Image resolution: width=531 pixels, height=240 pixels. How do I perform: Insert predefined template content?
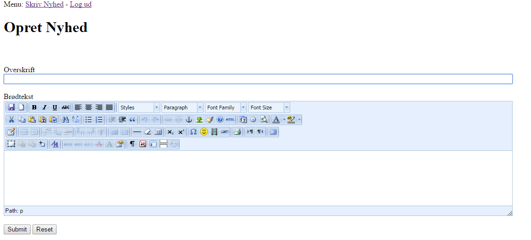pyautogui.click(x=153, y=144)
